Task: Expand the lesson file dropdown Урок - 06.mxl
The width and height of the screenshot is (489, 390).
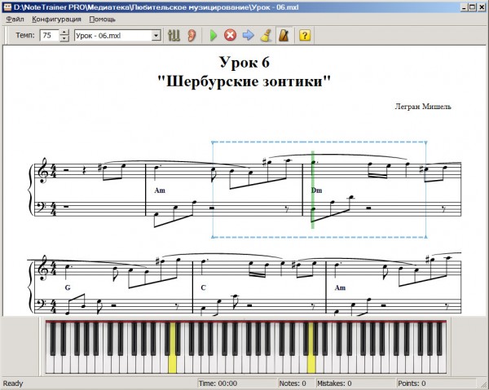Action: point(156,36)
